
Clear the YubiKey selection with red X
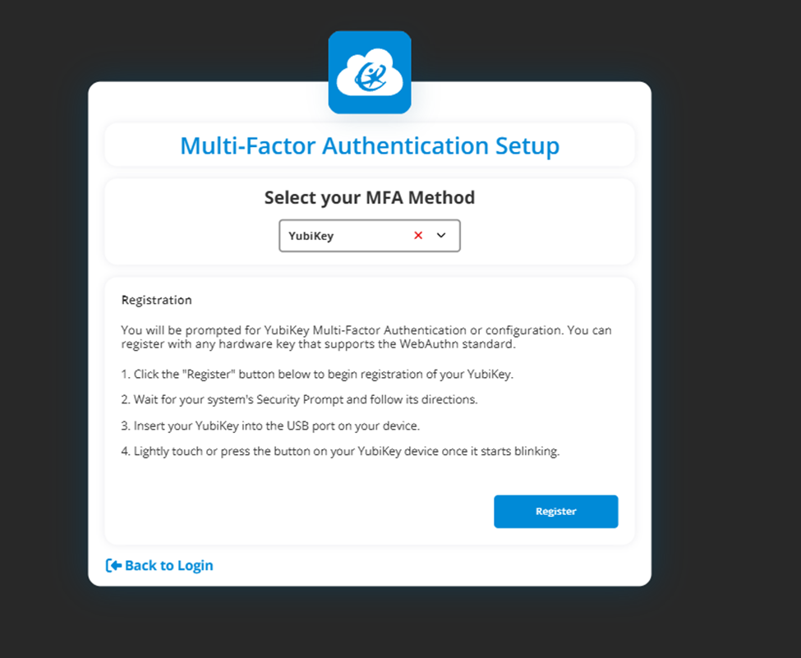(x=418, y=235)
